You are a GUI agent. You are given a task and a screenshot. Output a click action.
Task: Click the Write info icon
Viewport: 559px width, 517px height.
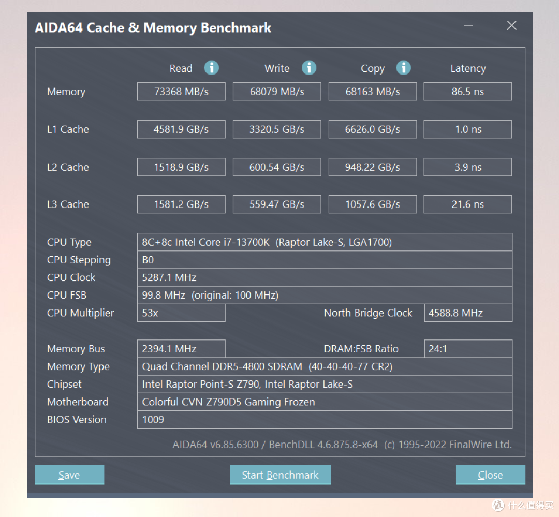coord(308,68)
